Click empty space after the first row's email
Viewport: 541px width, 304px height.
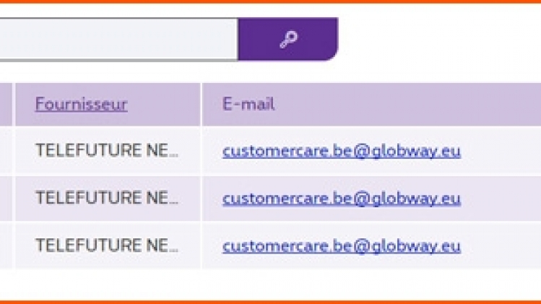pyautogui.click(x=501, y=150)
